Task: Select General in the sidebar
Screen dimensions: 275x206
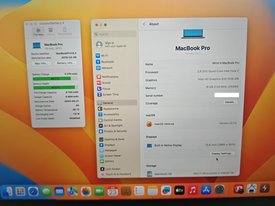Action: pyautogui.click(x=117, y=103)
